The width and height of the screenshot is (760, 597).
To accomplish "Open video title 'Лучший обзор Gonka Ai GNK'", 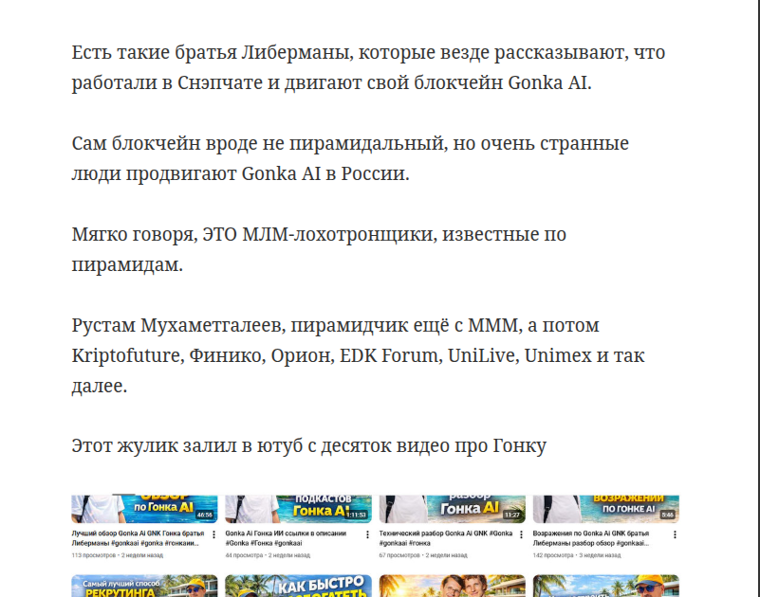I will 138,539.
